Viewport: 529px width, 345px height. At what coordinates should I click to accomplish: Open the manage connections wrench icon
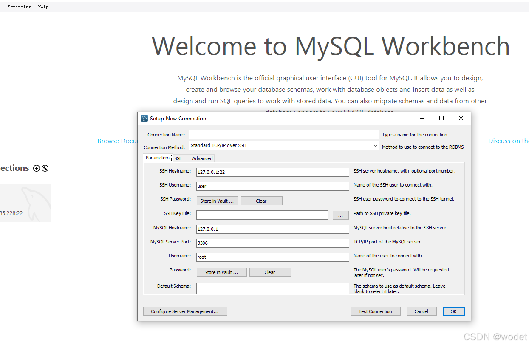tap(45, 168)
